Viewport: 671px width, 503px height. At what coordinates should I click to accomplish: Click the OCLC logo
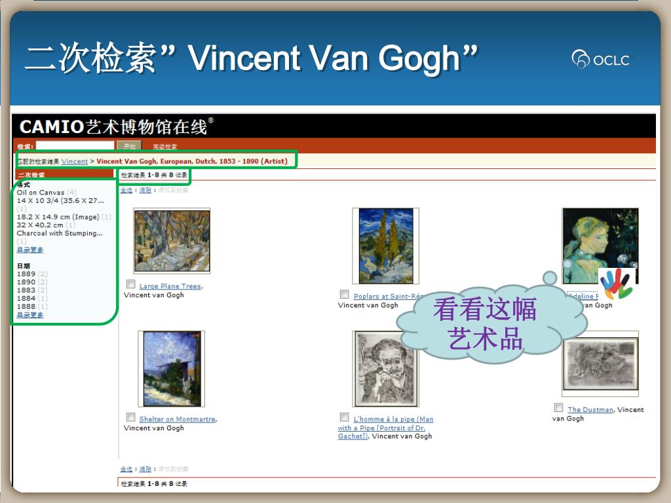coord(601,60)
